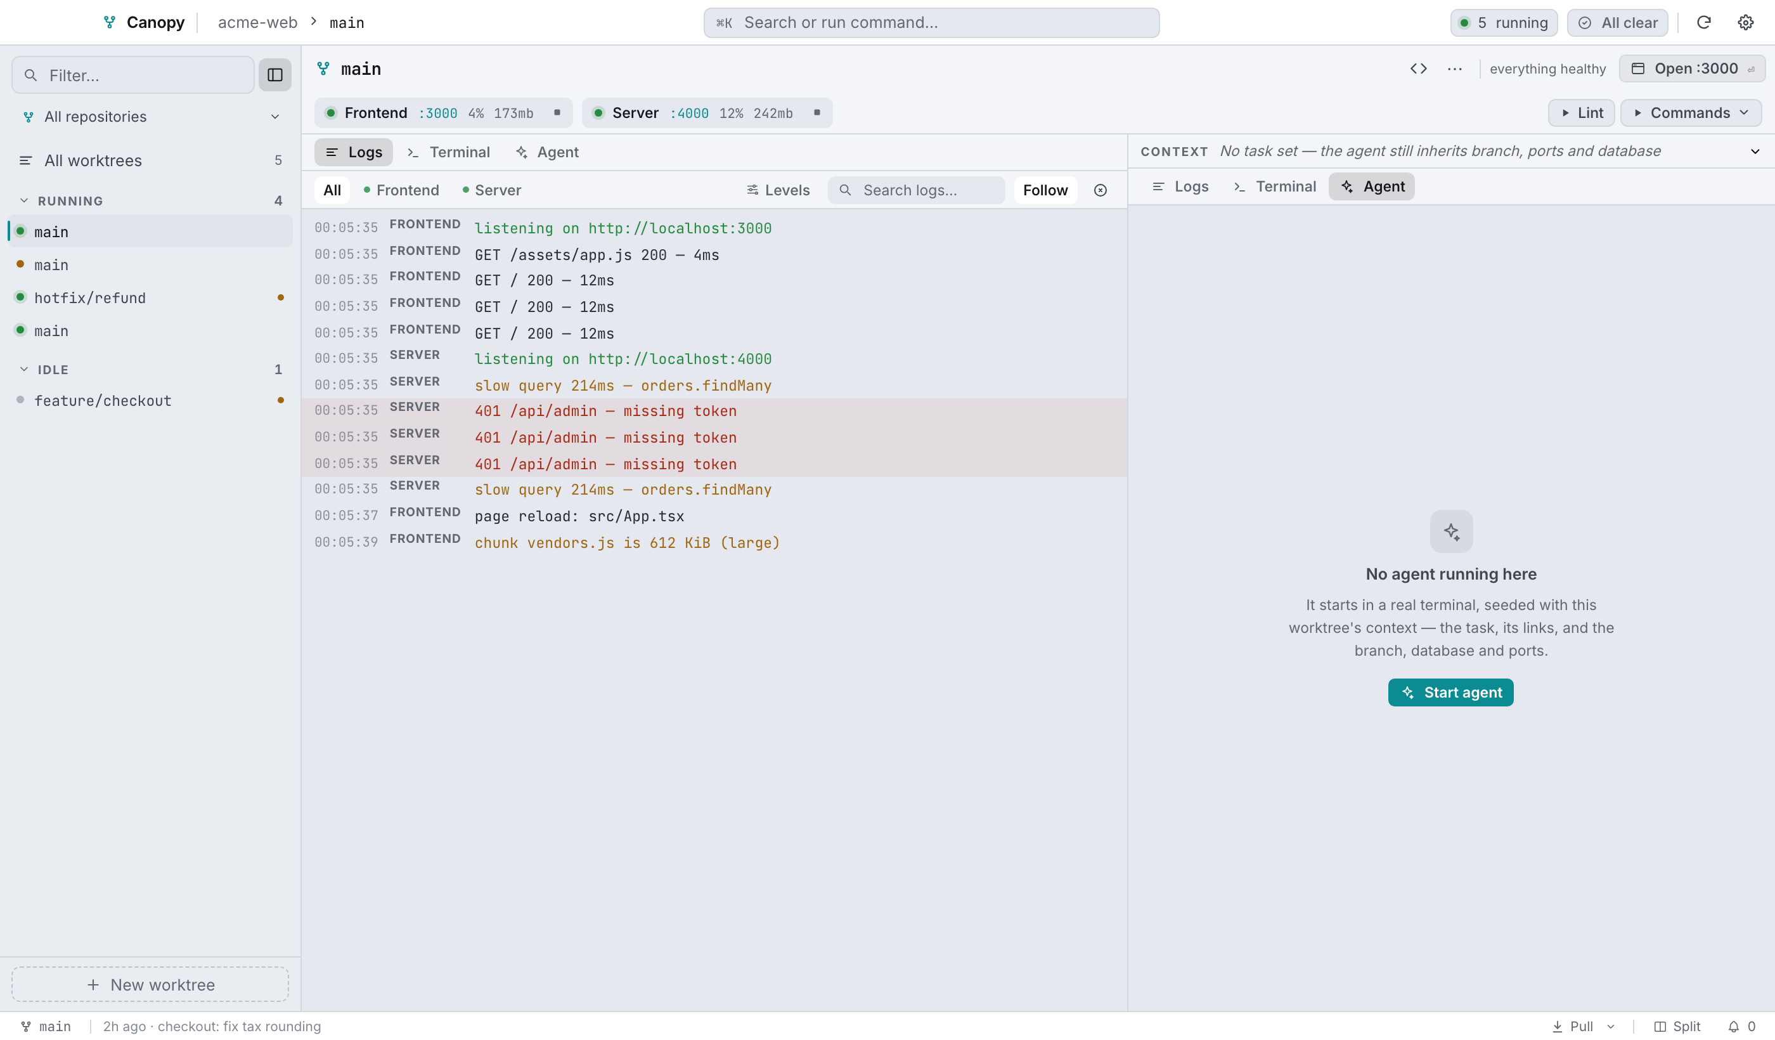Click the refresh icon in top bar
The width and height of the screenshot is (1775, 1040).
pos(1703,23)
